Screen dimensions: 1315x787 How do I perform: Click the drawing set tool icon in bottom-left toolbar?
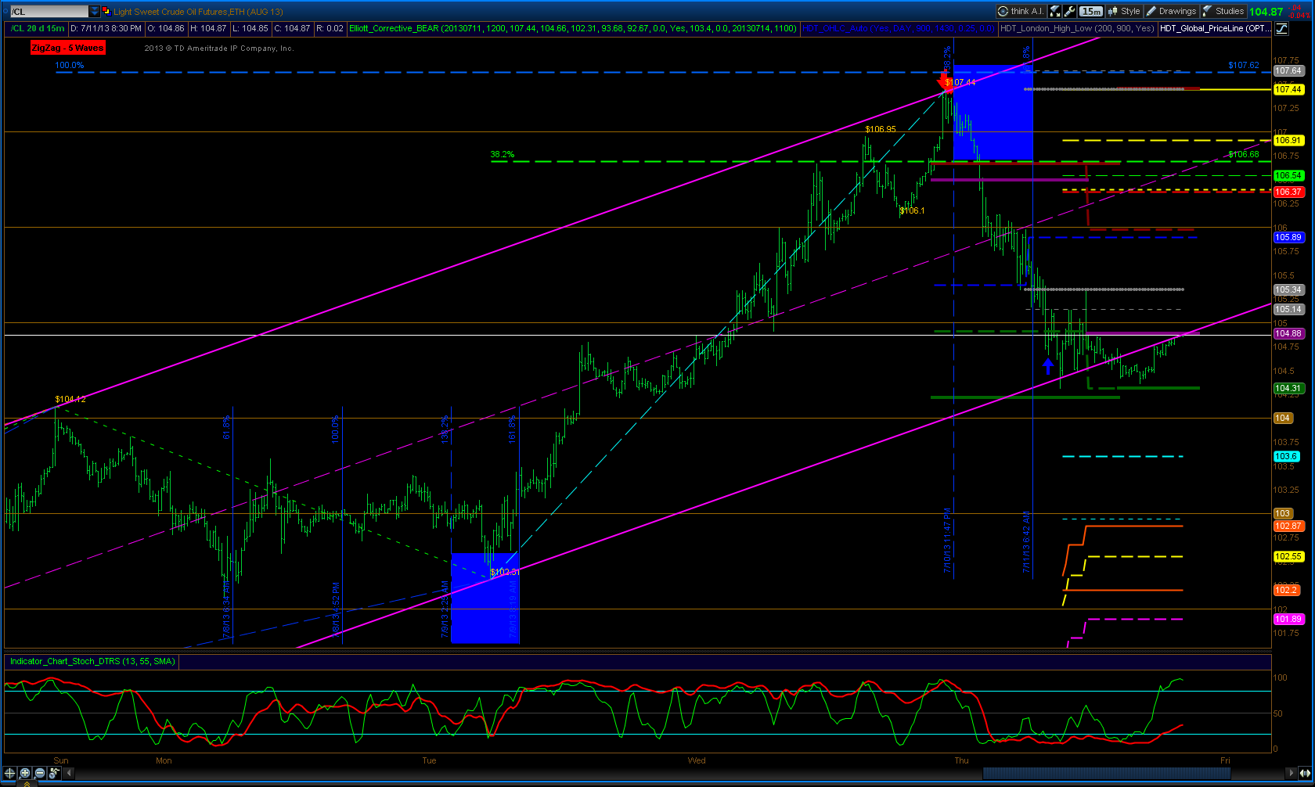(x=54, y=773)
